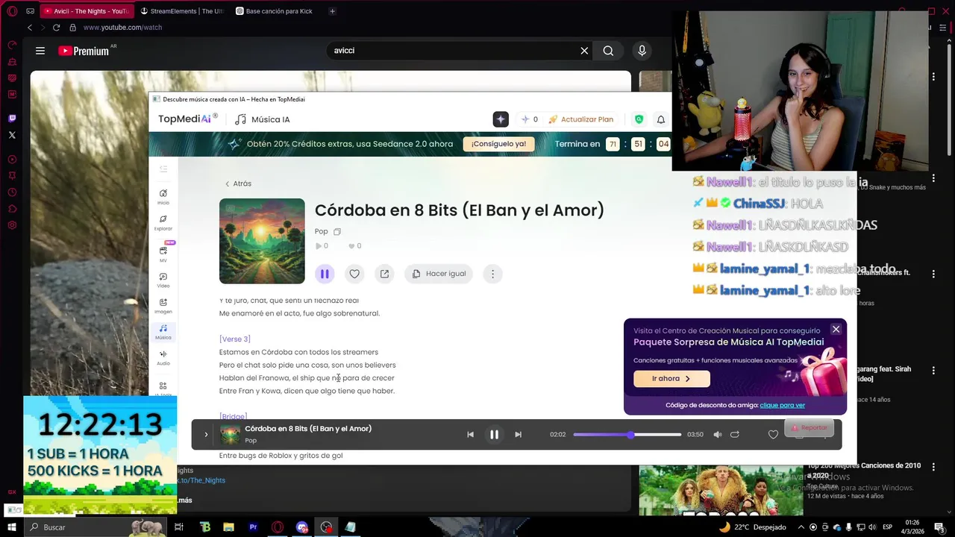Switch to the StreamElements tab
The width and height of the screenshot is (955, 537).
pyautogui.click(x=183, y=11)
